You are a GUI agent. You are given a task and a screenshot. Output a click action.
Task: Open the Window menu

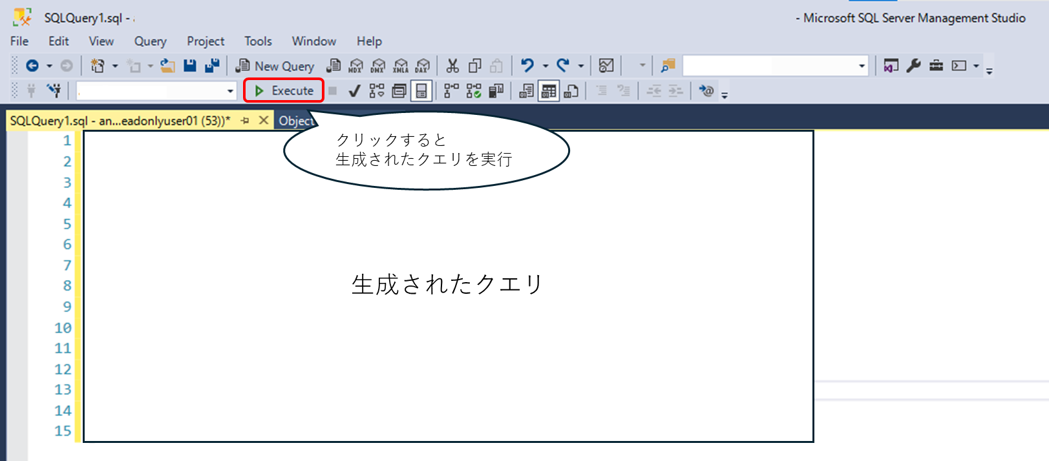[x=313, y=41]
